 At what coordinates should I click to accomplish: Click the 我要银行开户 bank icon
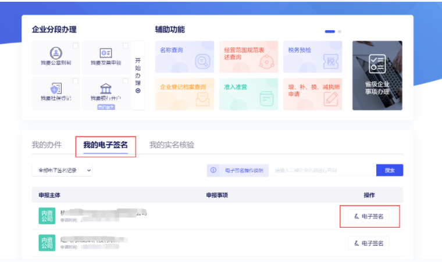point(105,89)
